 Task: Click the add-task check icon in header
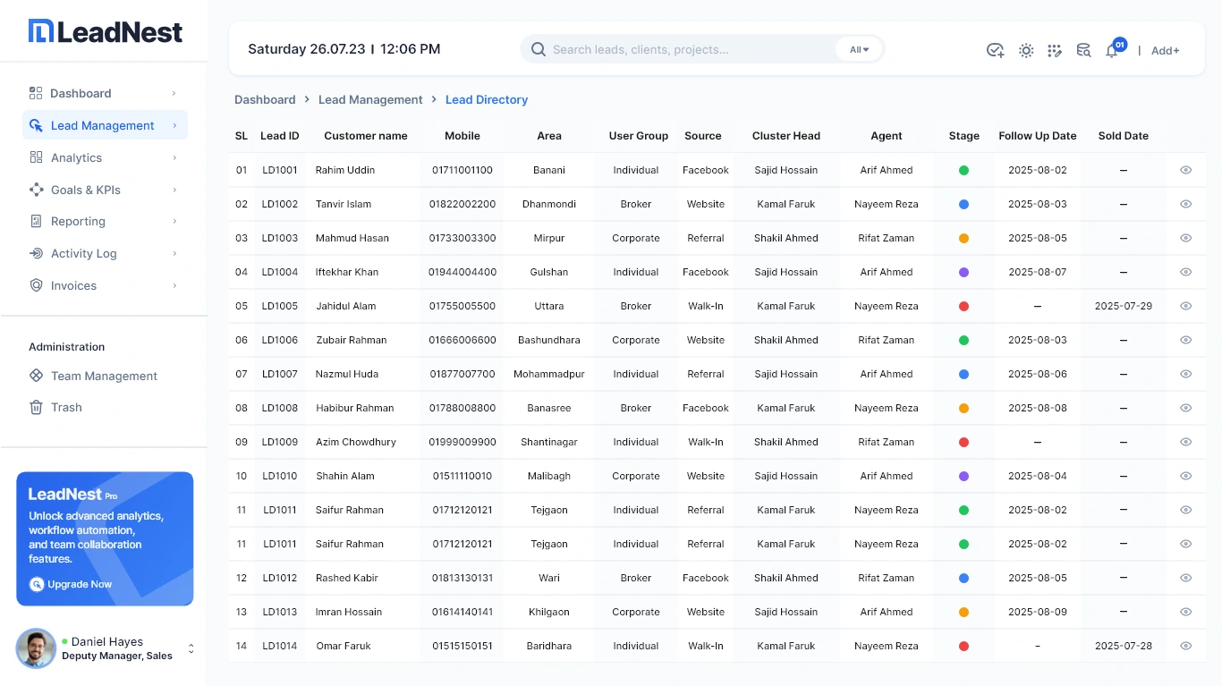[x=995, y=50]
